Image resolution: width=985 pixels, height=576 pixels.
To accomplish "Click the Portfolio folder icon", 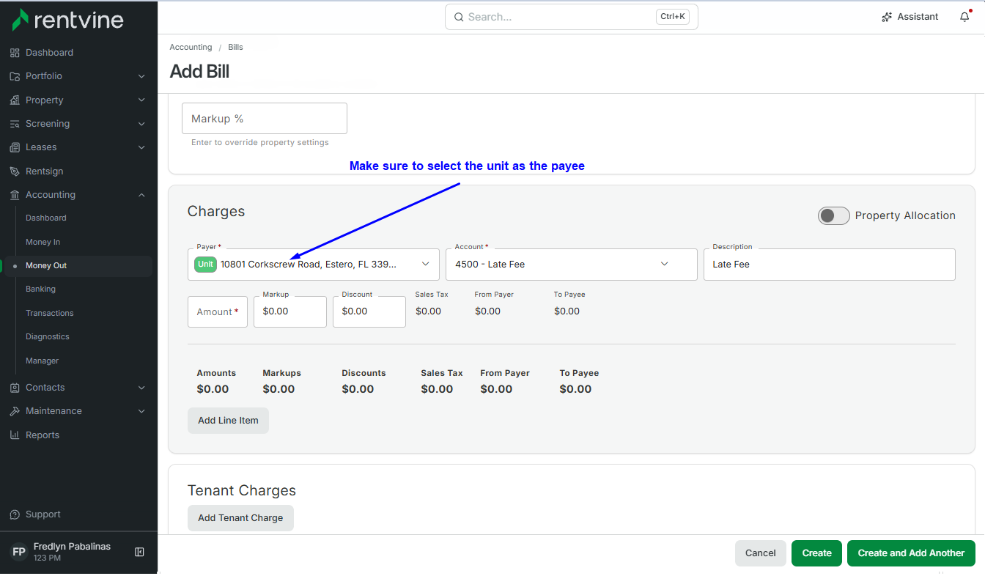I will [x=15, y=76].
